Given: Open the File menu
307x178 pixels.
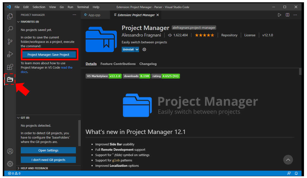Looking at the screenshot, I should click(x=17, y=7).
